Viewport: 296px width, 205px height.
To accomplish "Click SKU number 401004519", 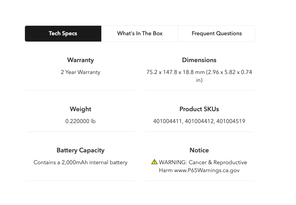I will coord(231,121).
